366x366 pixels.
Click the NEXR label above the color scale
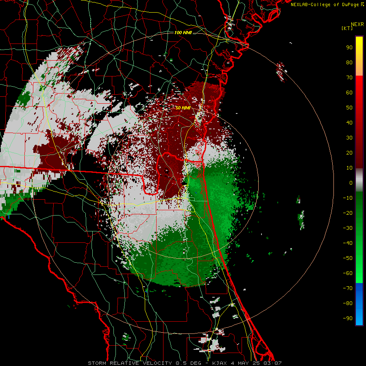pyautogui.click(x=357, y=24)
